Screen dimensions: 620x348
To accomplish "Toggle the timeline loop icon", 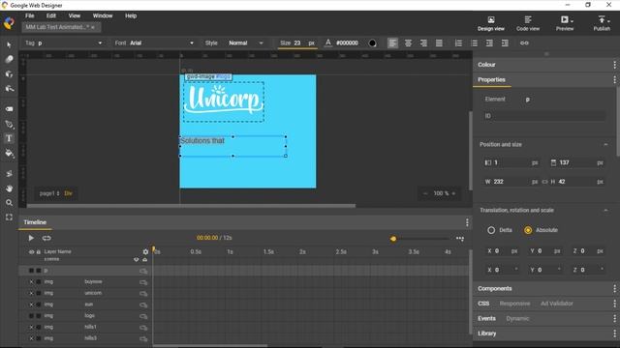I will (x=46, y=238).
